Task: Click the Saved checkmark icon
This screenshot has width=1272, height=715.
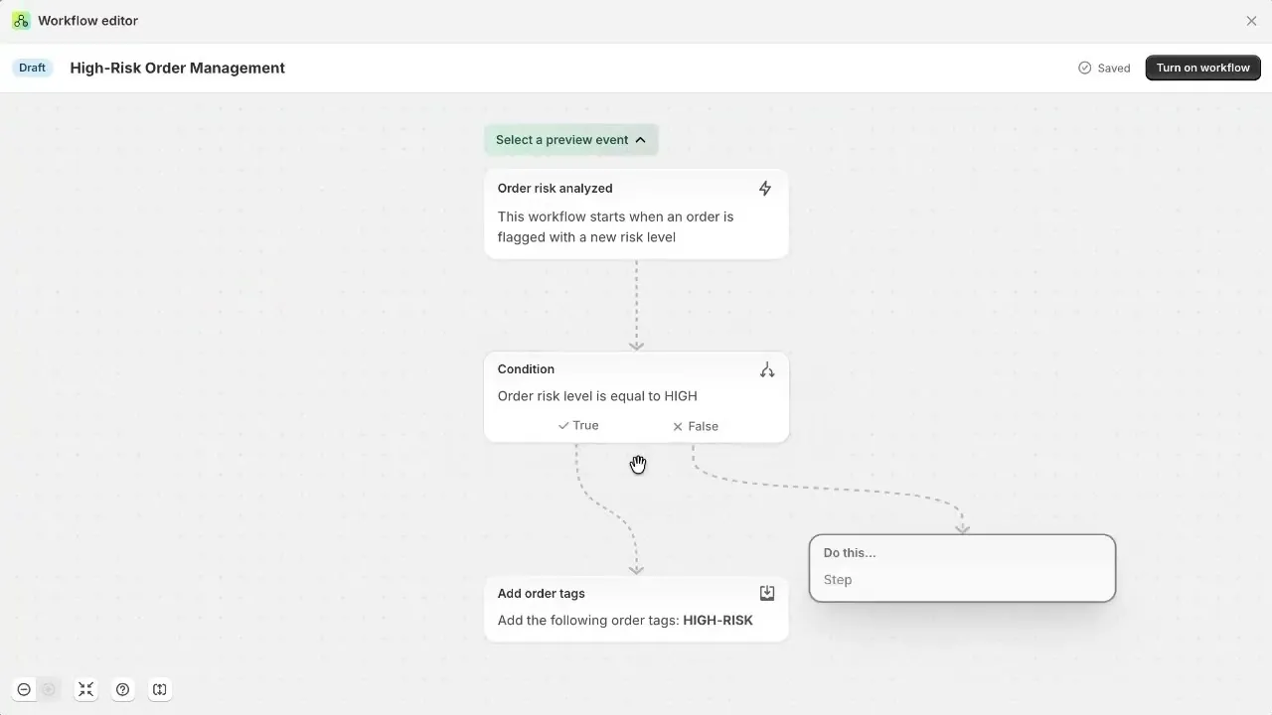Action: pyautogui.click(x=1084, y=68)
